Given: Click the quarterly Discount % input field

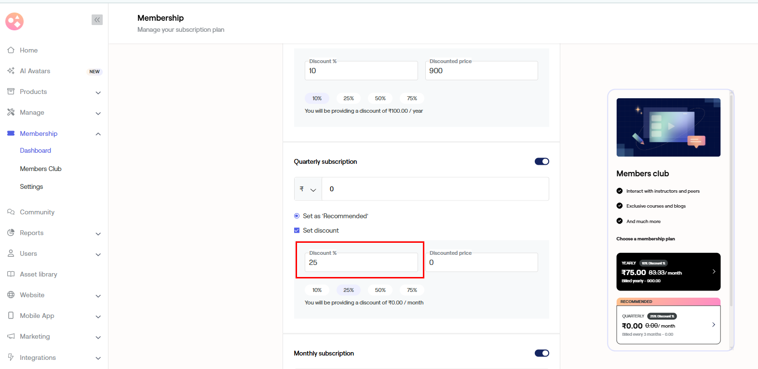Looking at the screenshot, I should (x=361, y=263).
